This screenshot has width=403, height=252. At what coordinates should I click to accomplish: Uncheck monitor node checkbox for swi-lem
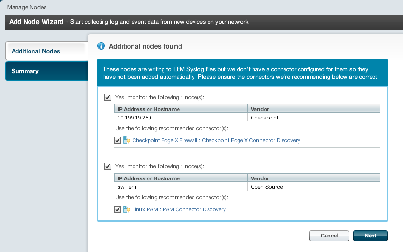[108, 166]
